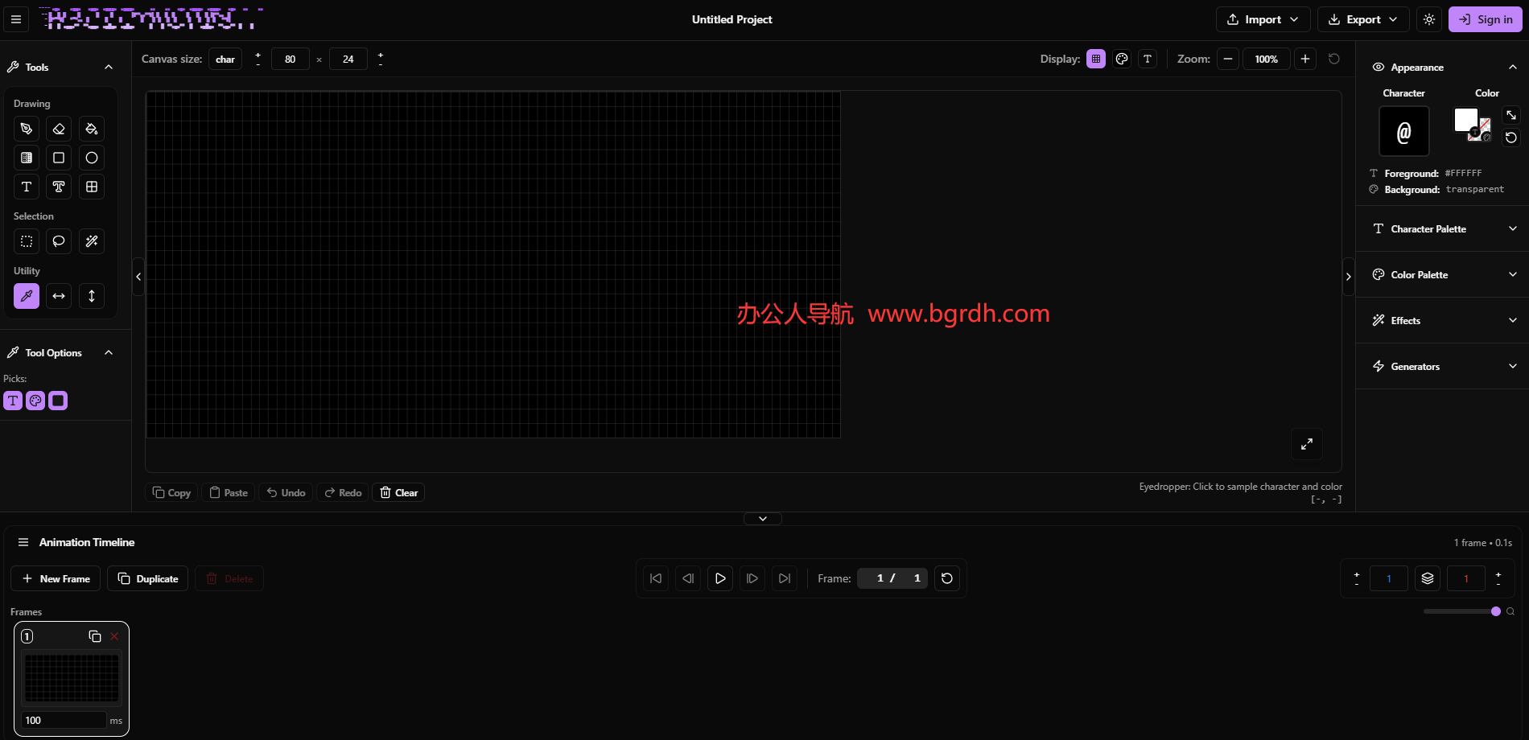The width and height of the screenshot is (1529, 740).
Task: Select the Ellipse drawing tool
Action: [x=91, y=158]
